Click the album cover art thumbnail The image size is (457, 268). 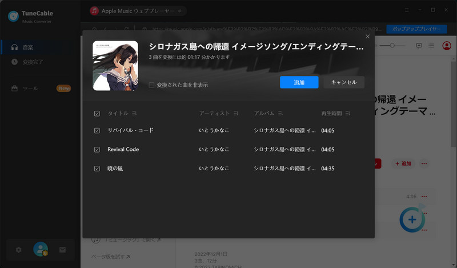(x=115, y=66)
